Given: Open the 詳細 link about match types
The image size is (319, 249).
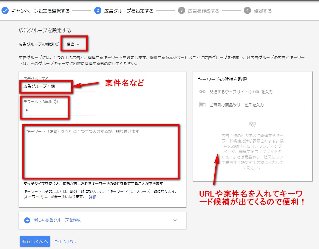Looking at the screenshot, I should [92, 197].
